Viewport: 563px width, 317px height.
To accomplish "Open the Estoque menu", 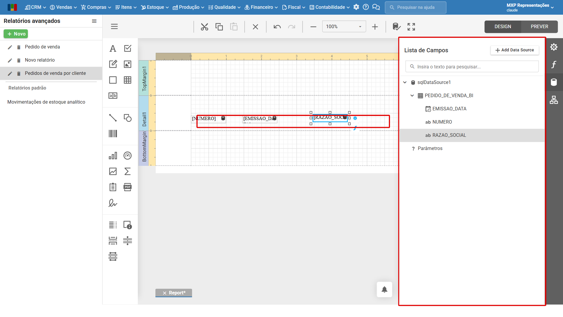I will pos(155,7).
